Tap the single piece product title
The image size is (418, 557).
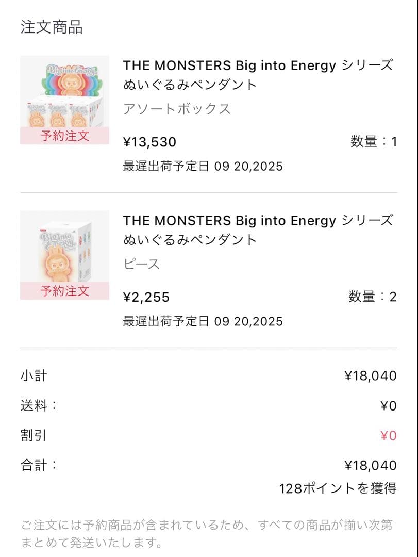point(257,230)
